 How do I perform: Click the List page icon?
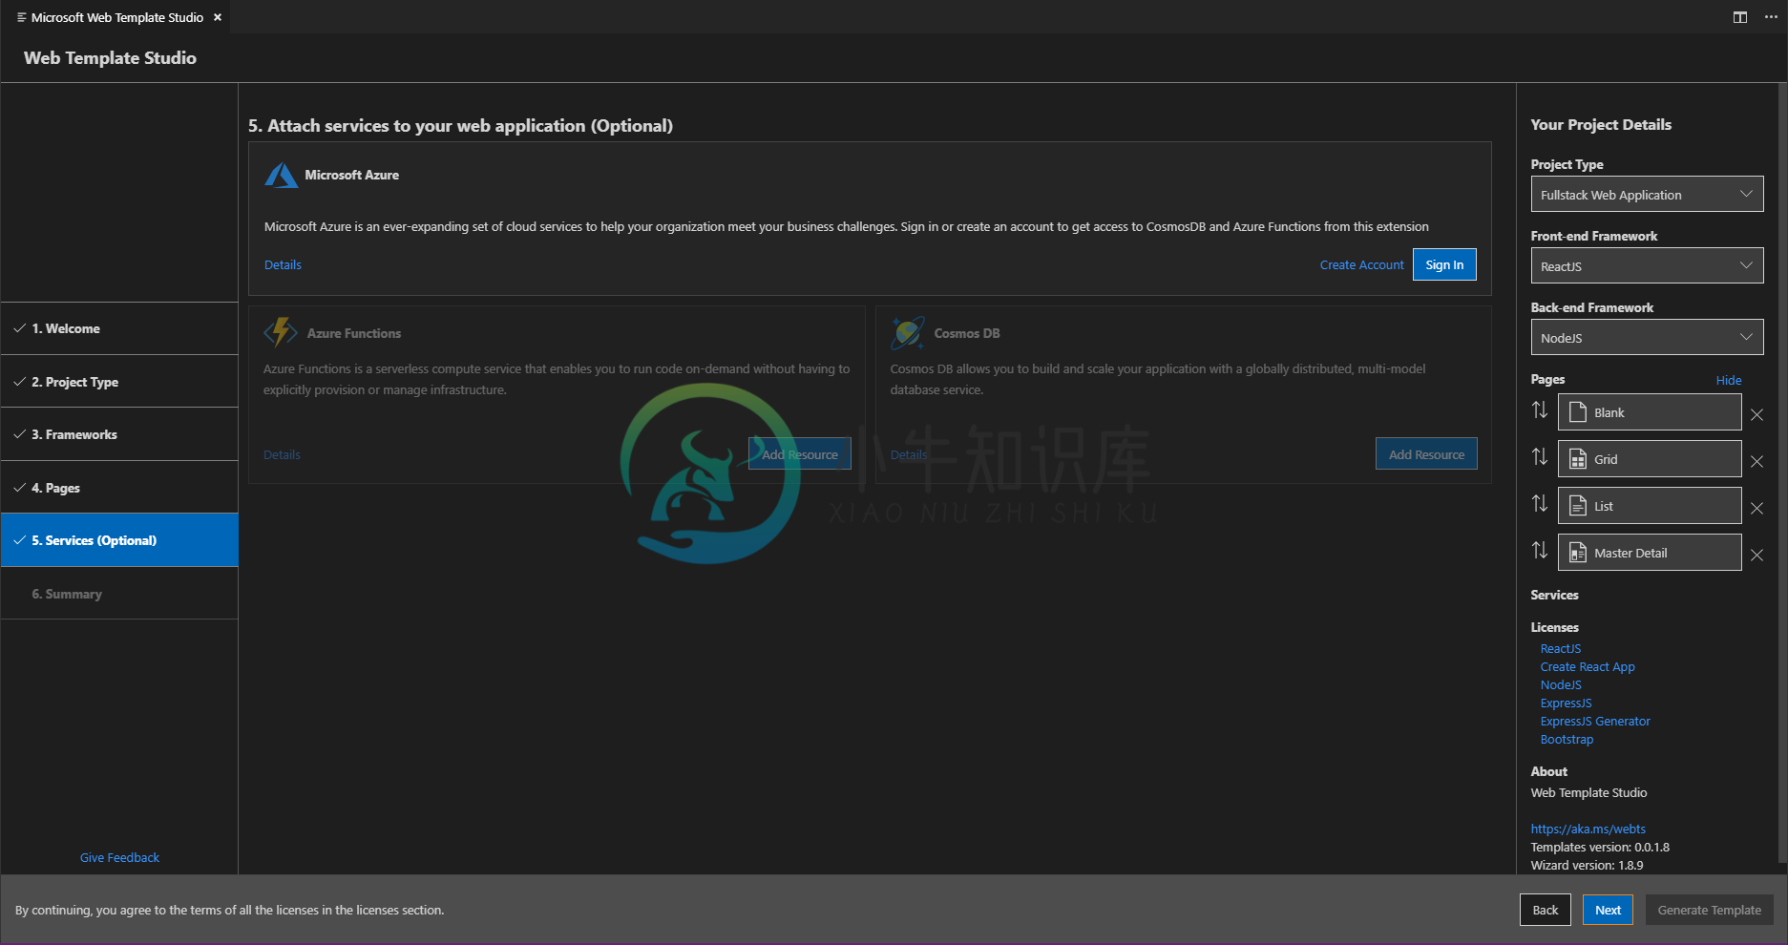click(1578, 506)
